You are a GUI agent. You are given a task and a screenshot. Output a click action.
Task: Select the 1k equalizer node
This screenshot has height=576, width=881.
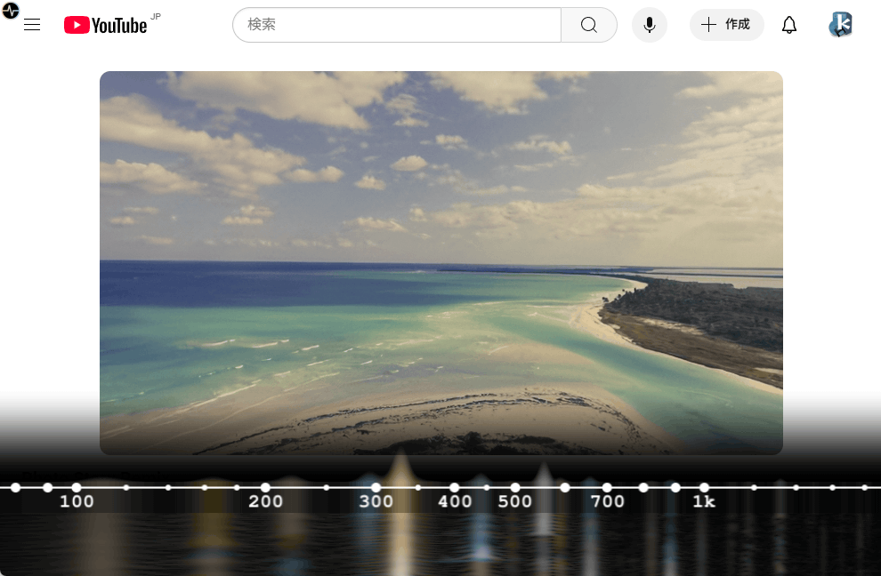coord(704,487)
